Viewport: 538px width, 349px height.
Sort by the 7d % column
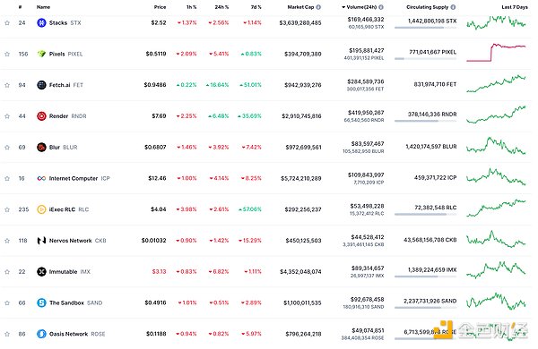pos(256,7)
